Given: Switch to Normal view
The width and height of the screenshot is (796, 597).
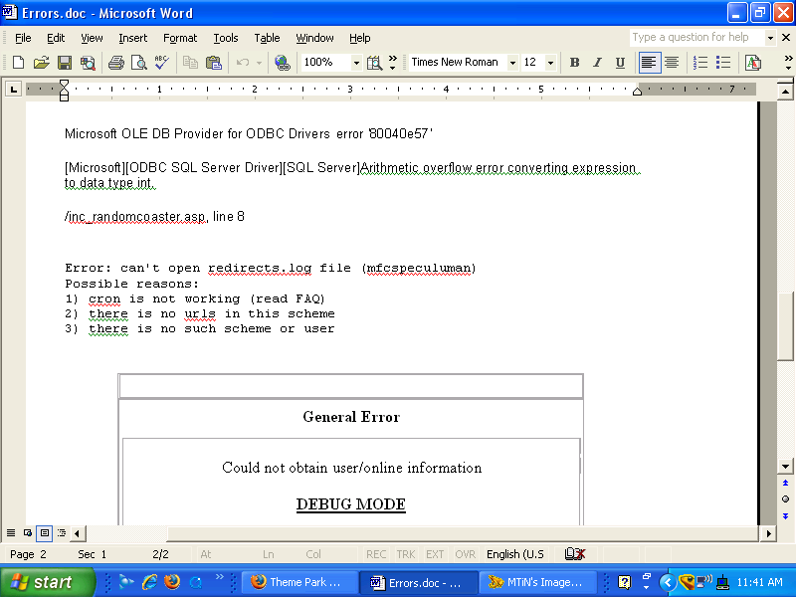Looking at the screenshot, I should (11, 533).
